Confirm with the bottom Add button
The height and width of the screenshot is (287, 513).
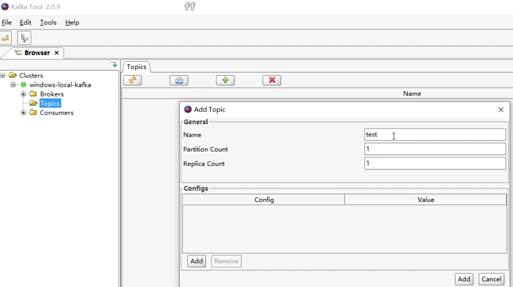464,279
